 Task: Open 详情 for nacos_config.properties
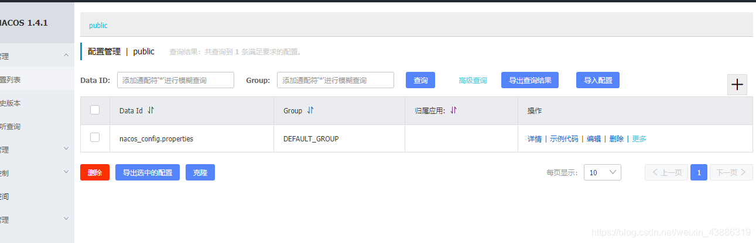pyautogui.click(x=535, y=139)
